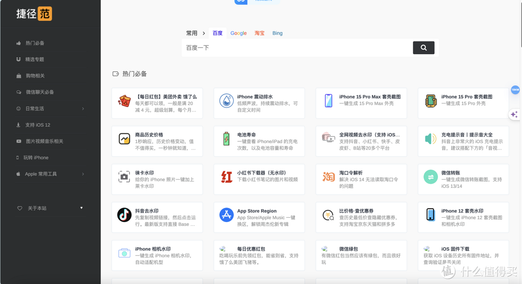Click description '一键生成 15 Pro Max 外壳'

point(366,104)
